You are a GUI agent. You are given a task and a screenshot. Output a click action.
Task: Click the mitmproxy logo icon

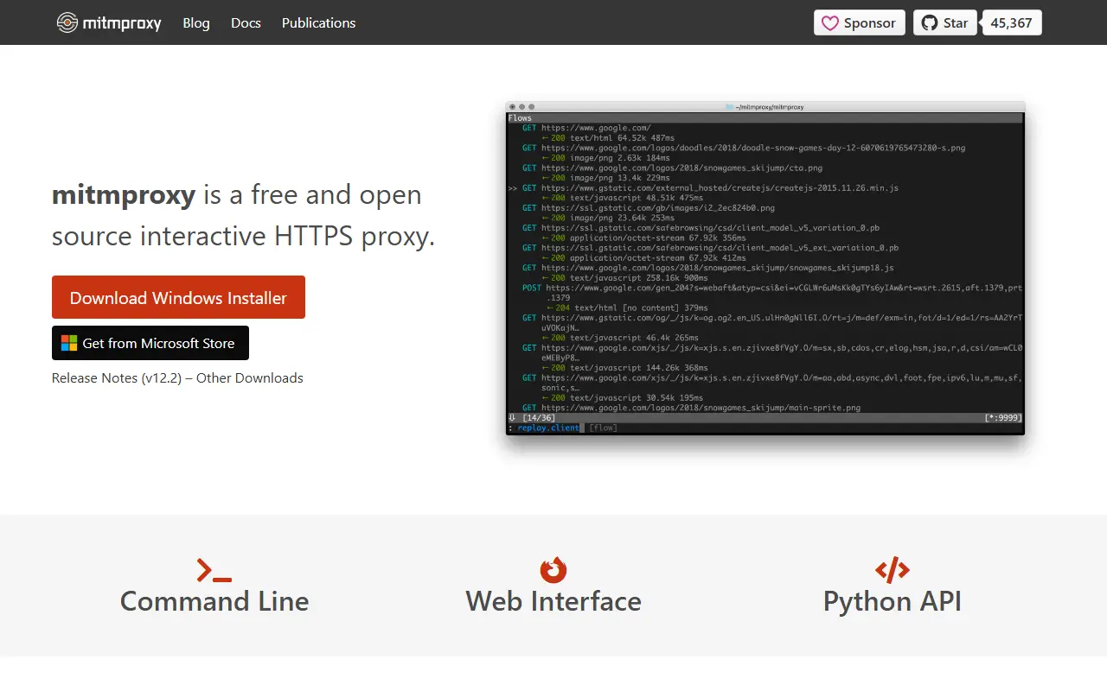click(x=67, y=22)
